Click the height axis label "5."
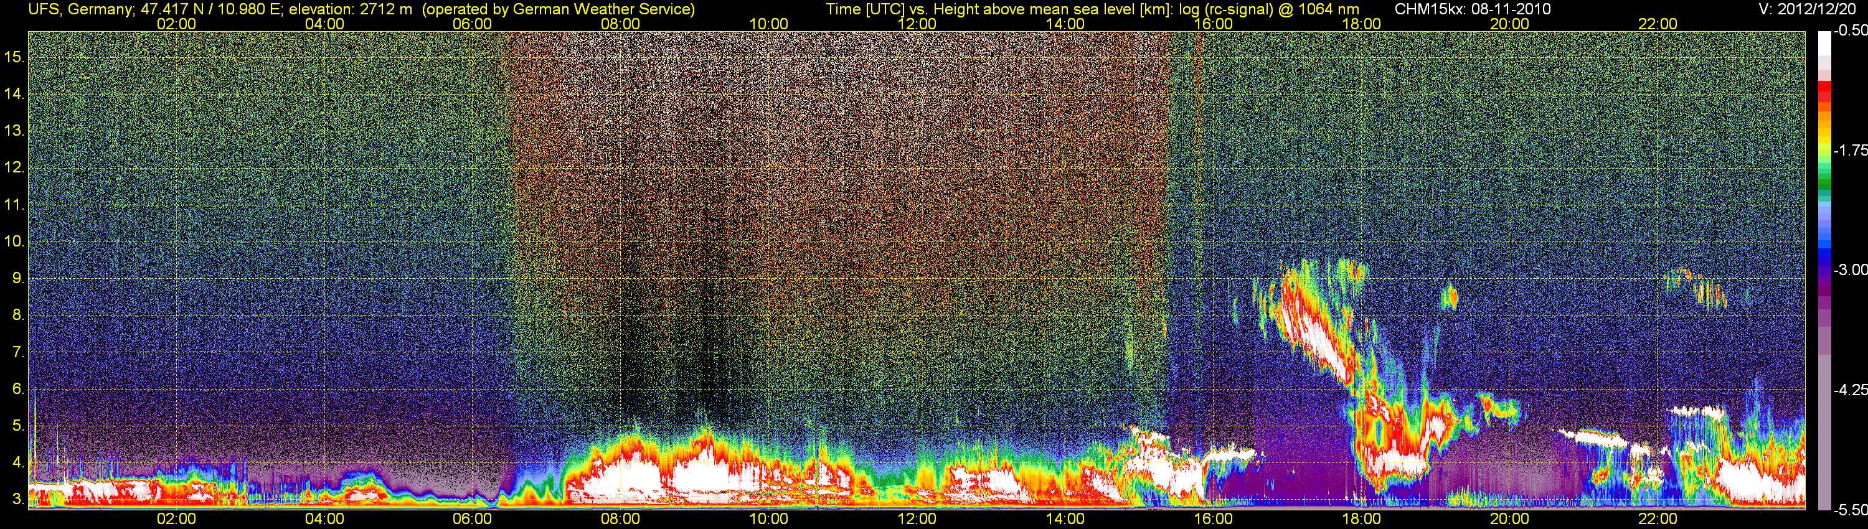The image size is (1868, 529). [x=18, y=425]
